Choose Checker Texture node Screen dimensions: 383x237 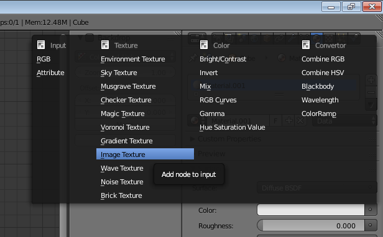(126, 100)
